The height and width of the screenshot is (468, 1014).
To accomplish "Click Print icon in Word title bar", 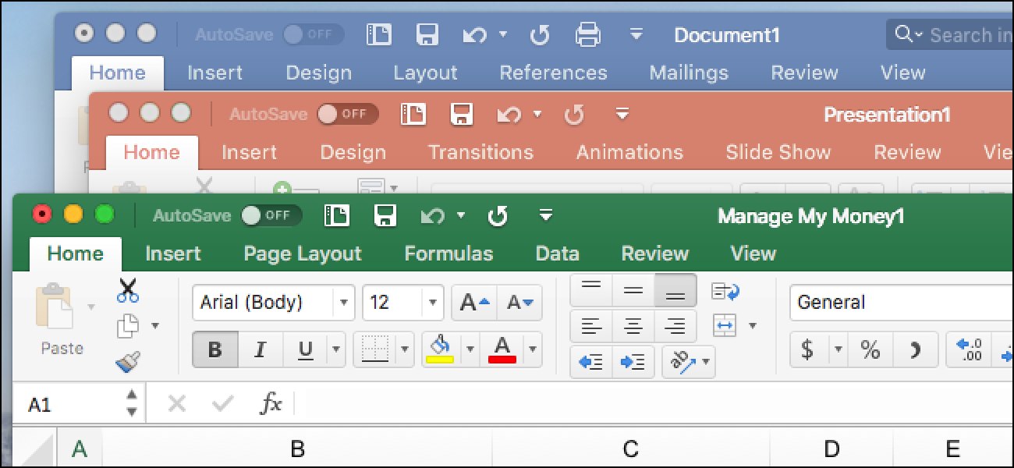I will click(587, 35).
